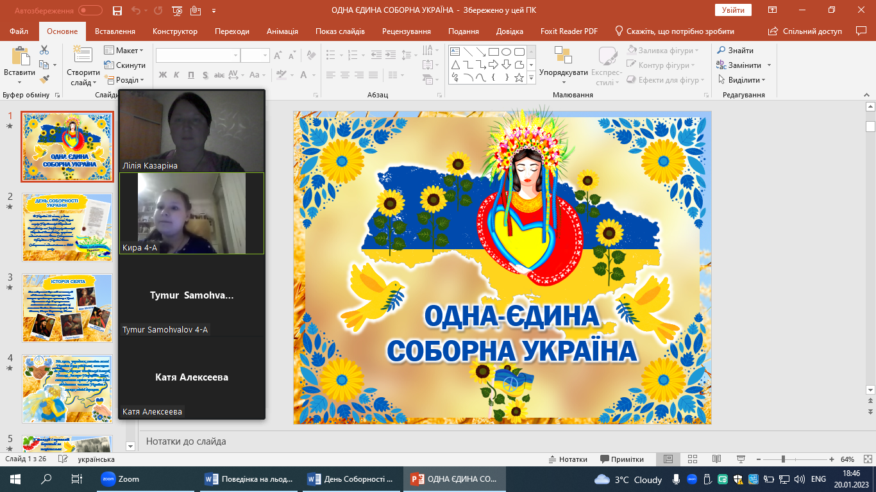
Task: Toggle Notes (Нотатки) pane in status bar
Action: (x=568, y=459)
